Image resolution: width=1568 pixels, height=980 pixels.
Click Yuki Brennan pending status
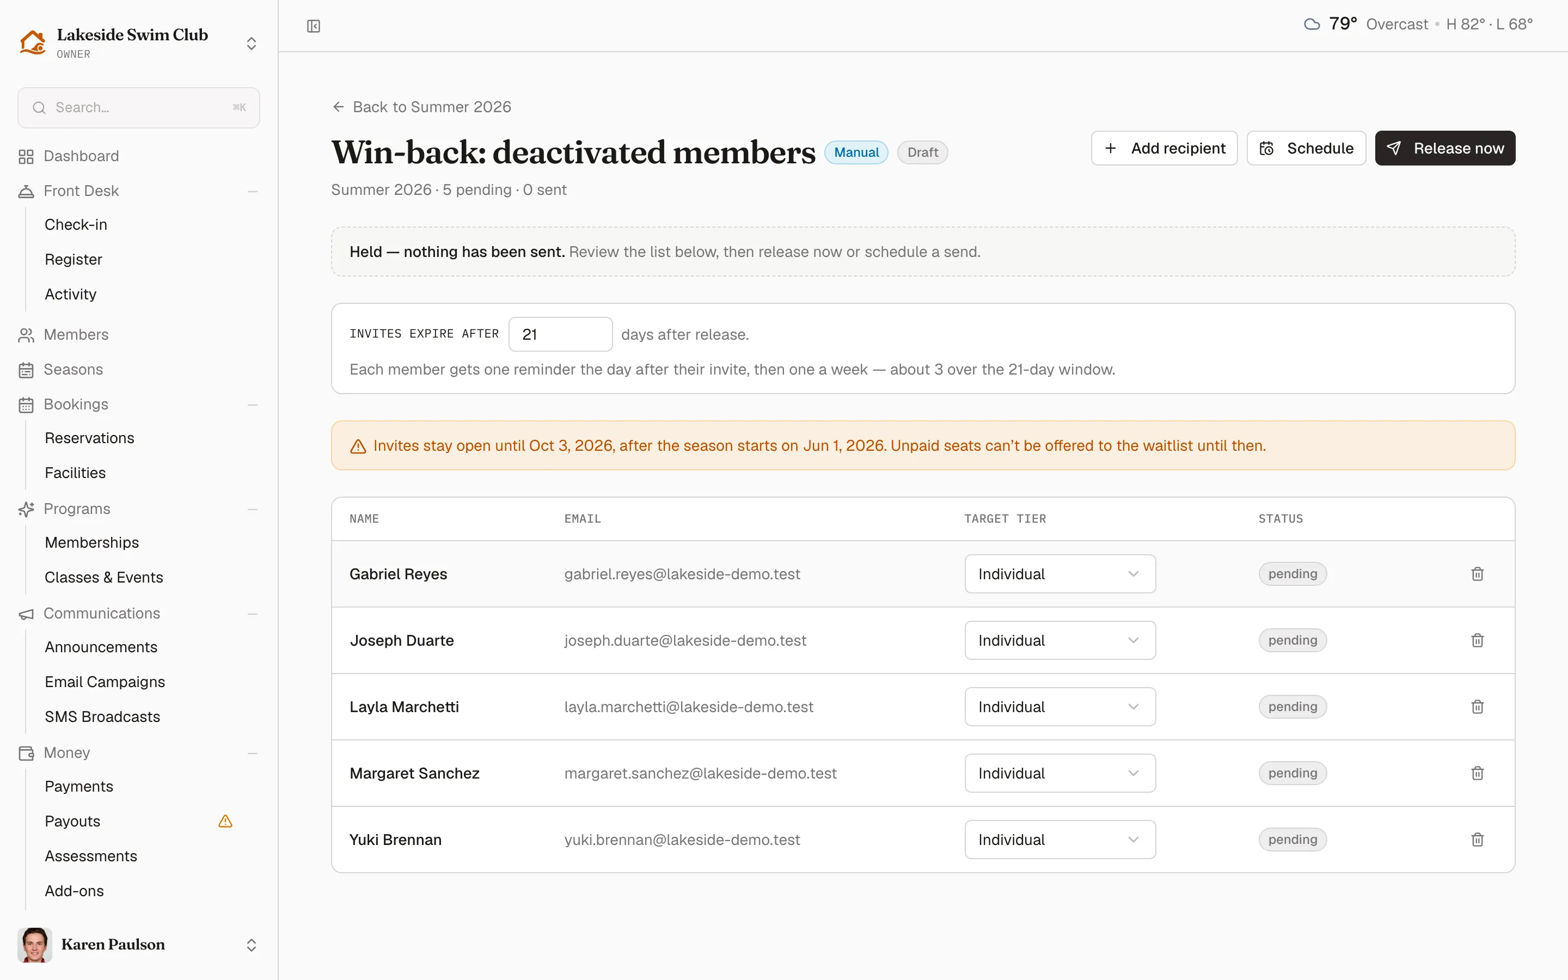(x=1293, y=840)
